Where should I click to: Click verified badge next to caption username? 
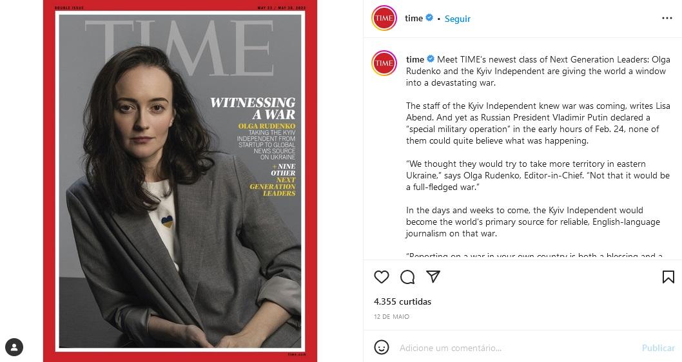coord(431,59)
